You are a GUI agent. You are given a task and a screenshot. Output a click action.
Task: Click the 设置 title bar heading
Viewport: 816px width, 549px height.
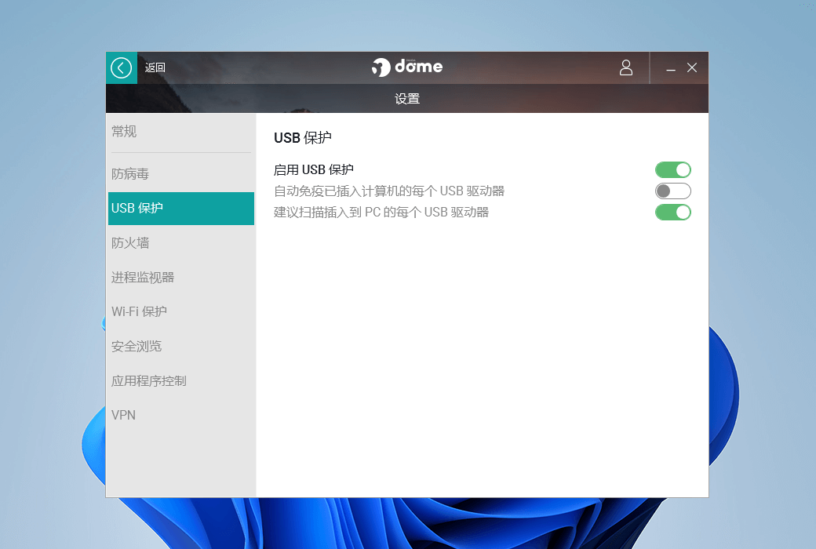(x=407, y=100)
